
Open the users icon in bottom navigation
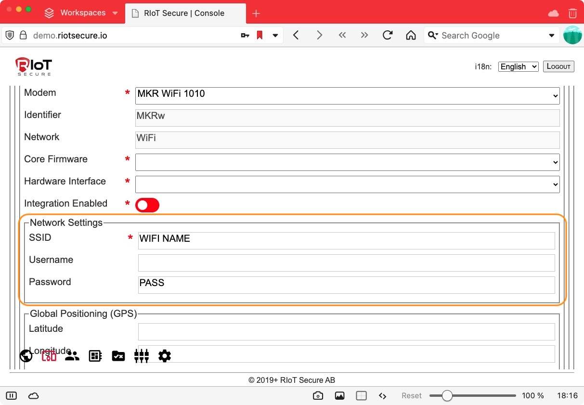[x=72, y=356]
